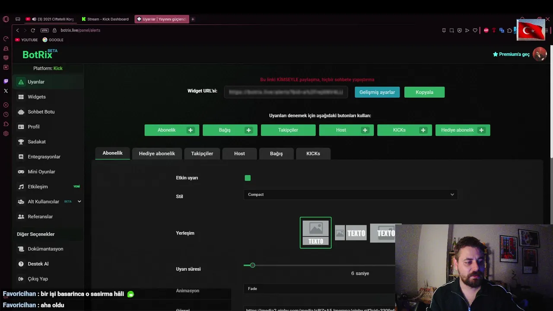The width and height of the screenshot is (553, 311).
Task: Test alert with green Abonelik button
Action: 172,130
